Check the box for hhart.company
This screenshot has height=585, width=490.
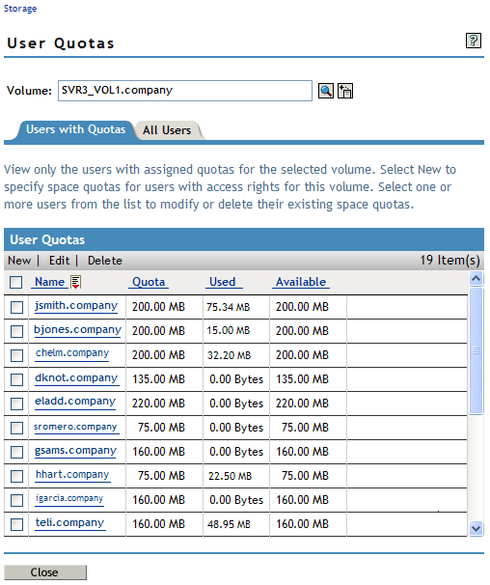click(16, 476)
